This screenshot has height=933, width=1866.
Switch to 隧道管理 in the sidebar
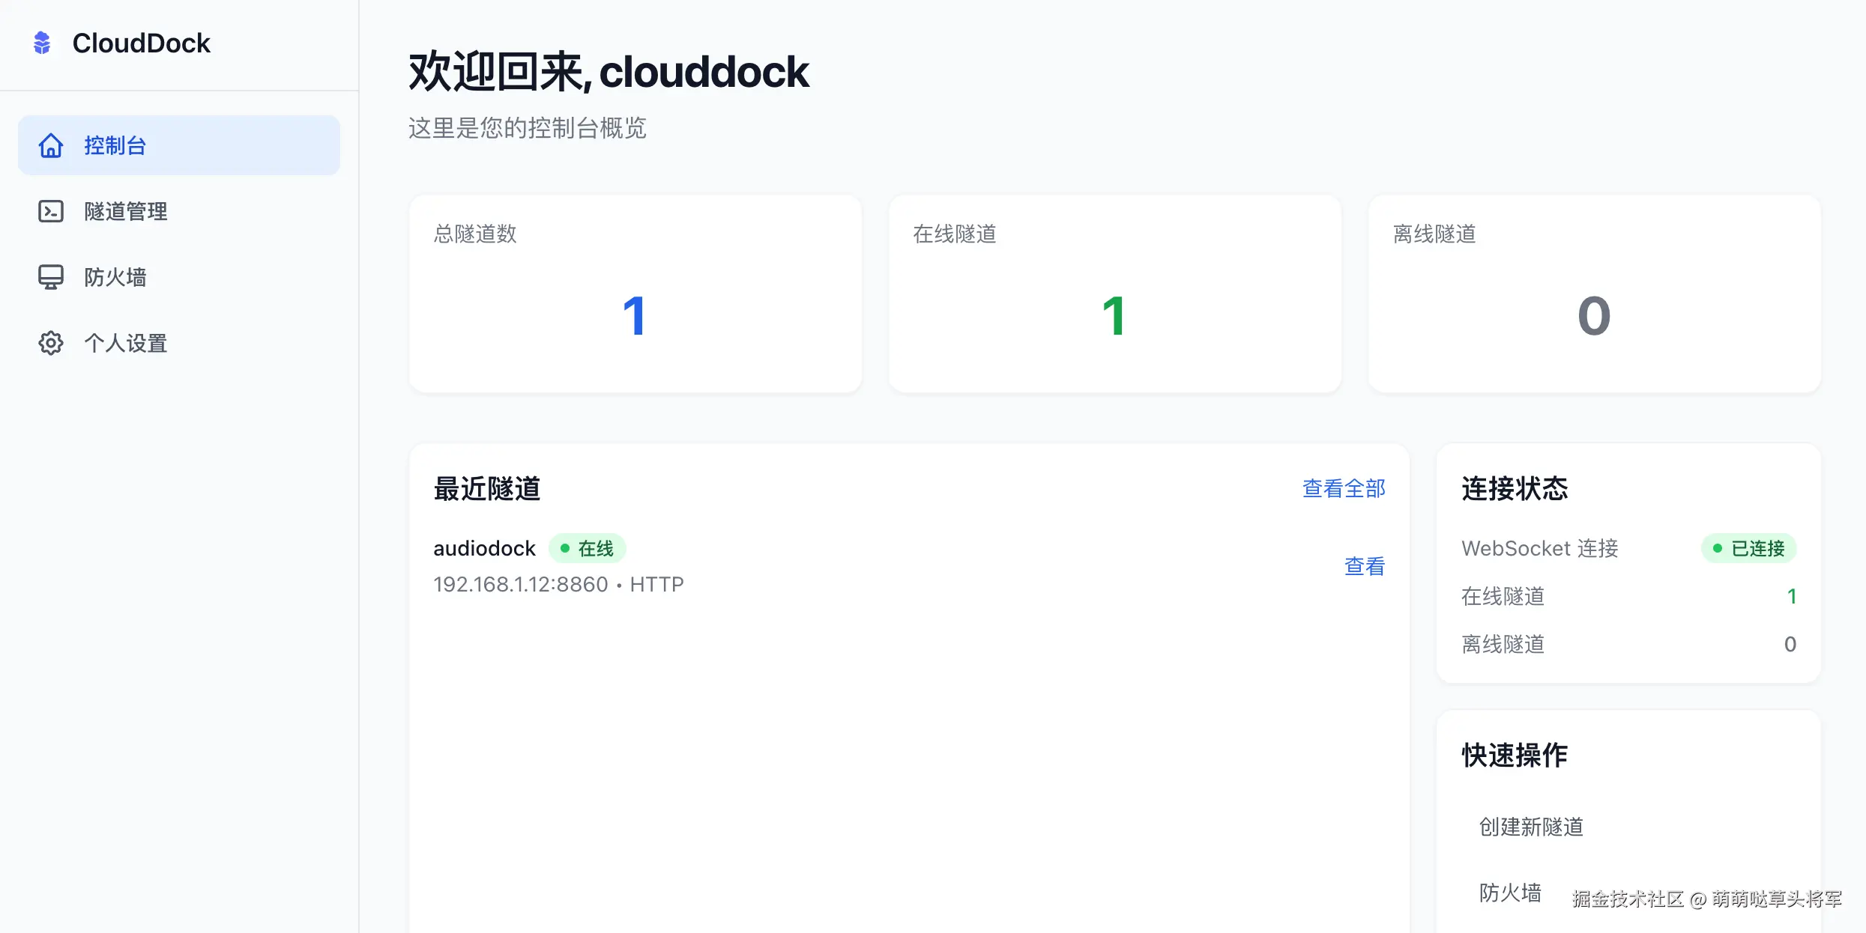click(x=125, y=211)
